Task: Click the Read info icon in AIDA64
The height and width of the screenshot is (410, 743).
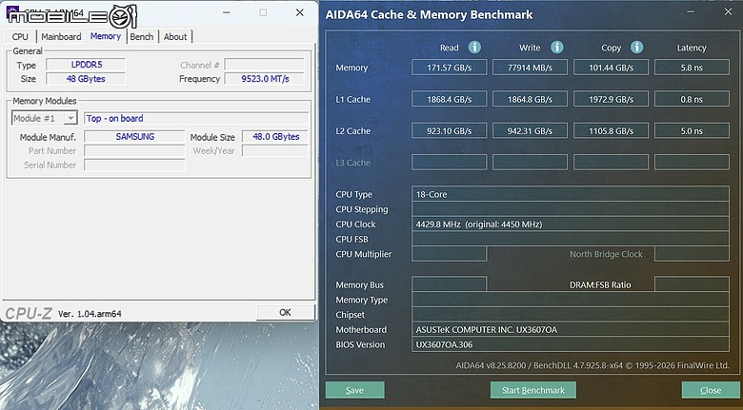Action: pyautogui.click(x=474, y=48)
